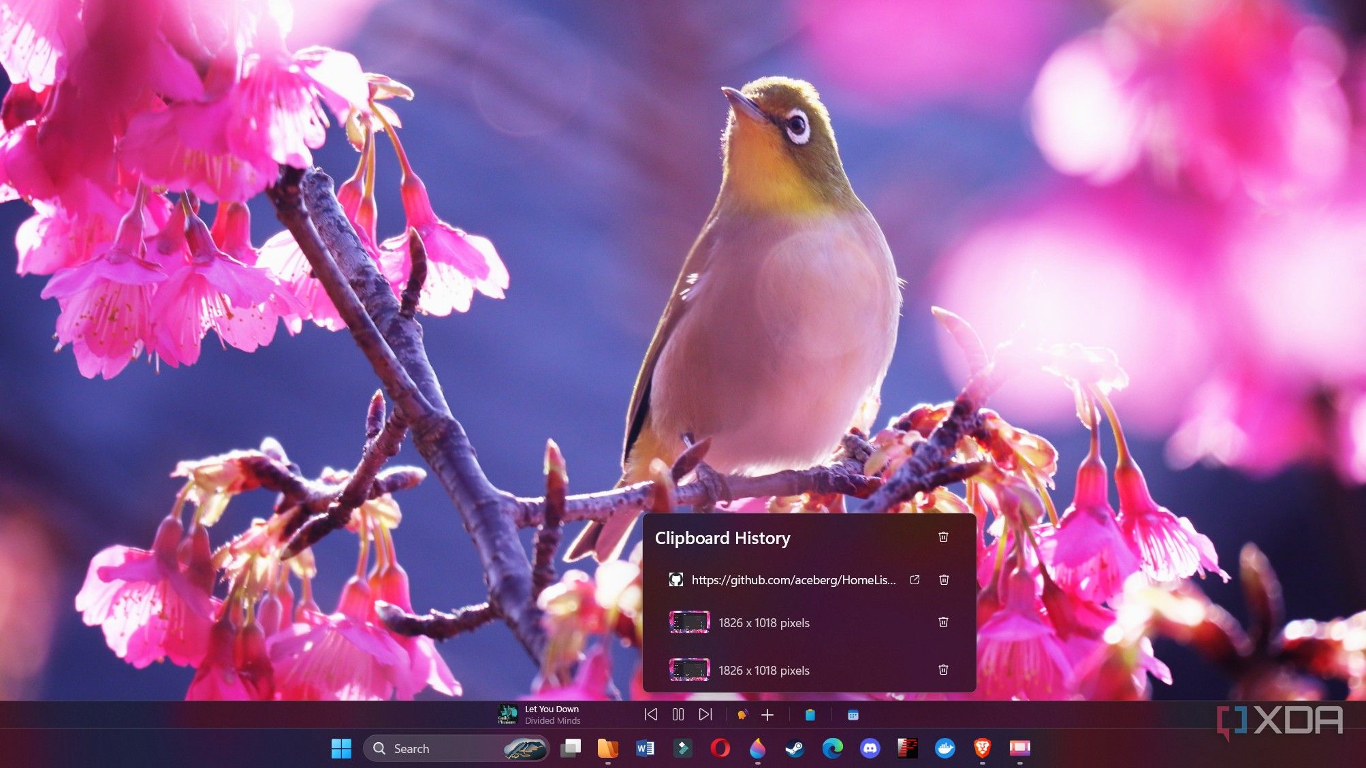Viewport: 1366px width, 768px height.
Task: Clear all Clipboard History entries
Action: (943, 537)
